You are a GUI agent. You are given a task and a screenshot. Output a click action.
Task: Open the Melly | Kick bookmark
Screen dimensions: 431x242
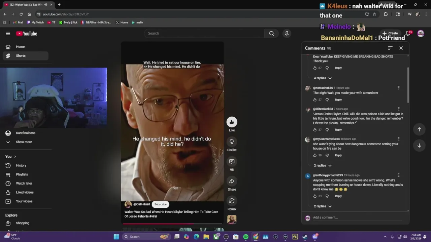click(68, 23)
